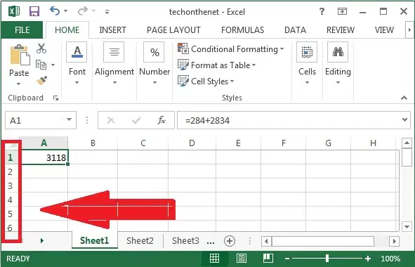This screenshot has height=267, width=415.
Task: Open Insert Function fx button
Action: coord(162,121)
